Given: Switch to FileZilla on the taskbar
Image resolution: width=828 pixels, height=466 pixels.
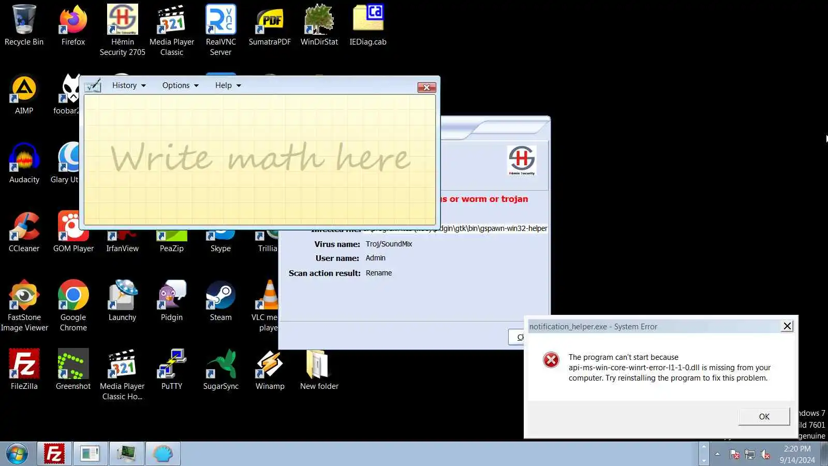Looking at the screenshot, I should (x=54, y=454).
